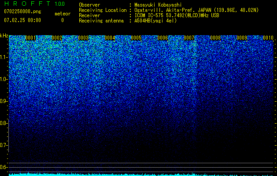Viewport: 277px width, 176px height.
Task: Click the 0005 minute marker
Action: [x=136, y=38]
